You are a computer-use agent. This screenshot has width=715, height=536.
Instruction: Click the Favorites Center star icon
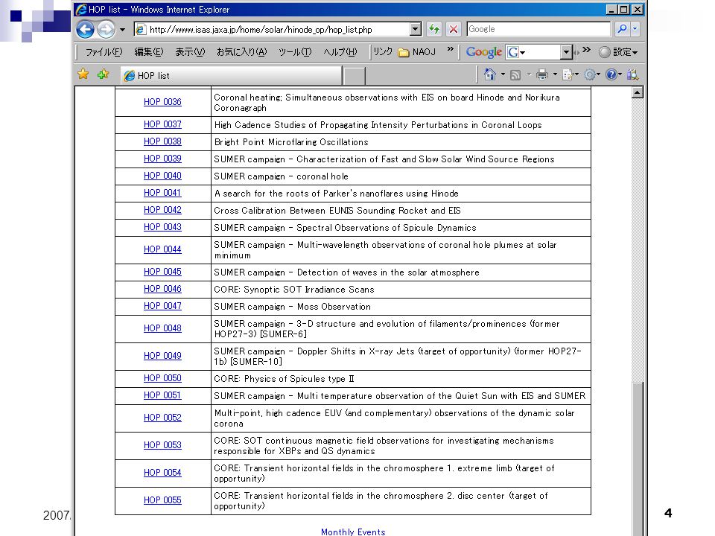click(83, 74)
